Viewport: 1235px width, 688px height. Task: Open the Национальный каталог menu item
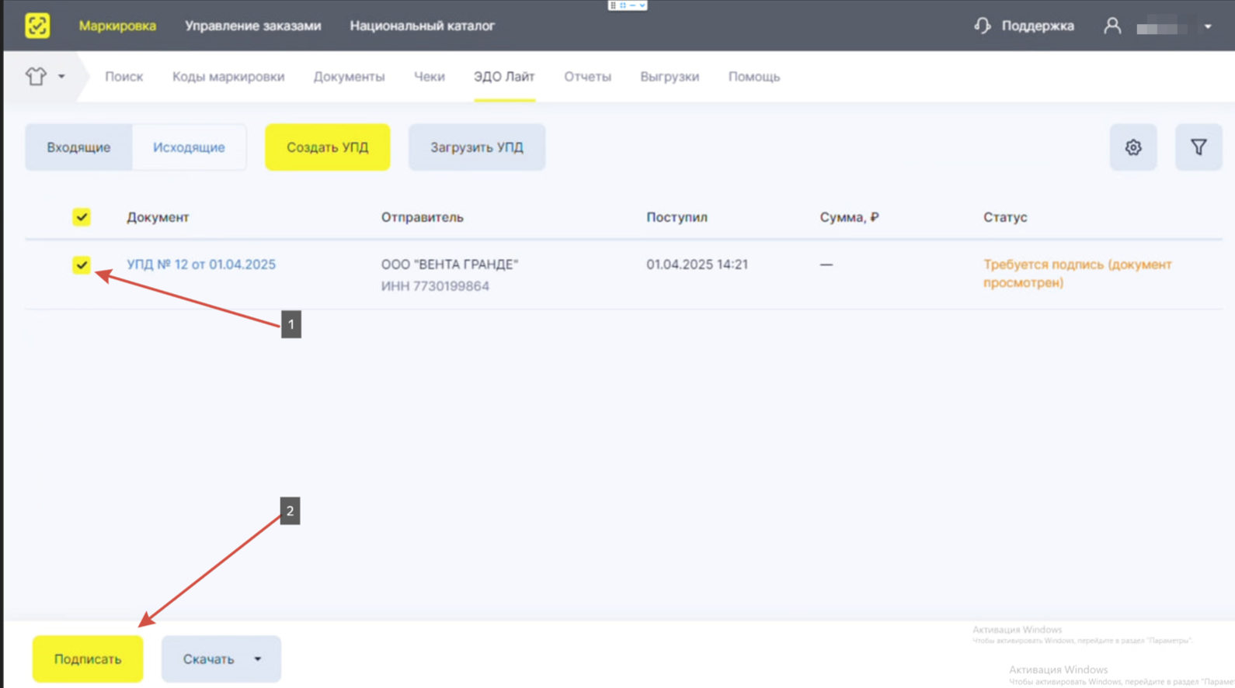click(x=422, y=26)
